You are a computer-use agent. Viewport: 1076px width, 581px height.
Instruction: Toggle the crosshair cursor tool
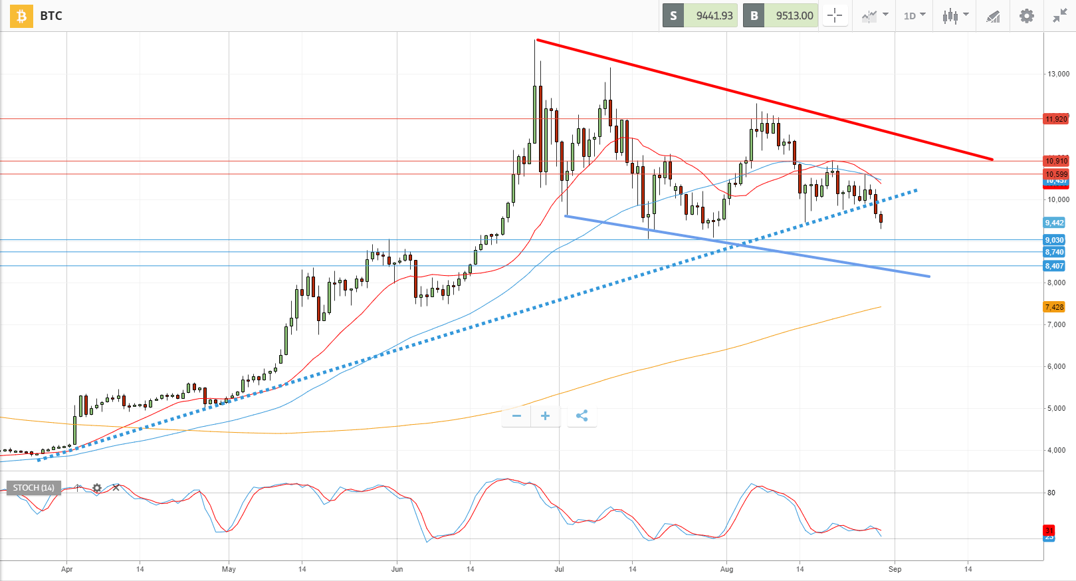pos(835,15)
